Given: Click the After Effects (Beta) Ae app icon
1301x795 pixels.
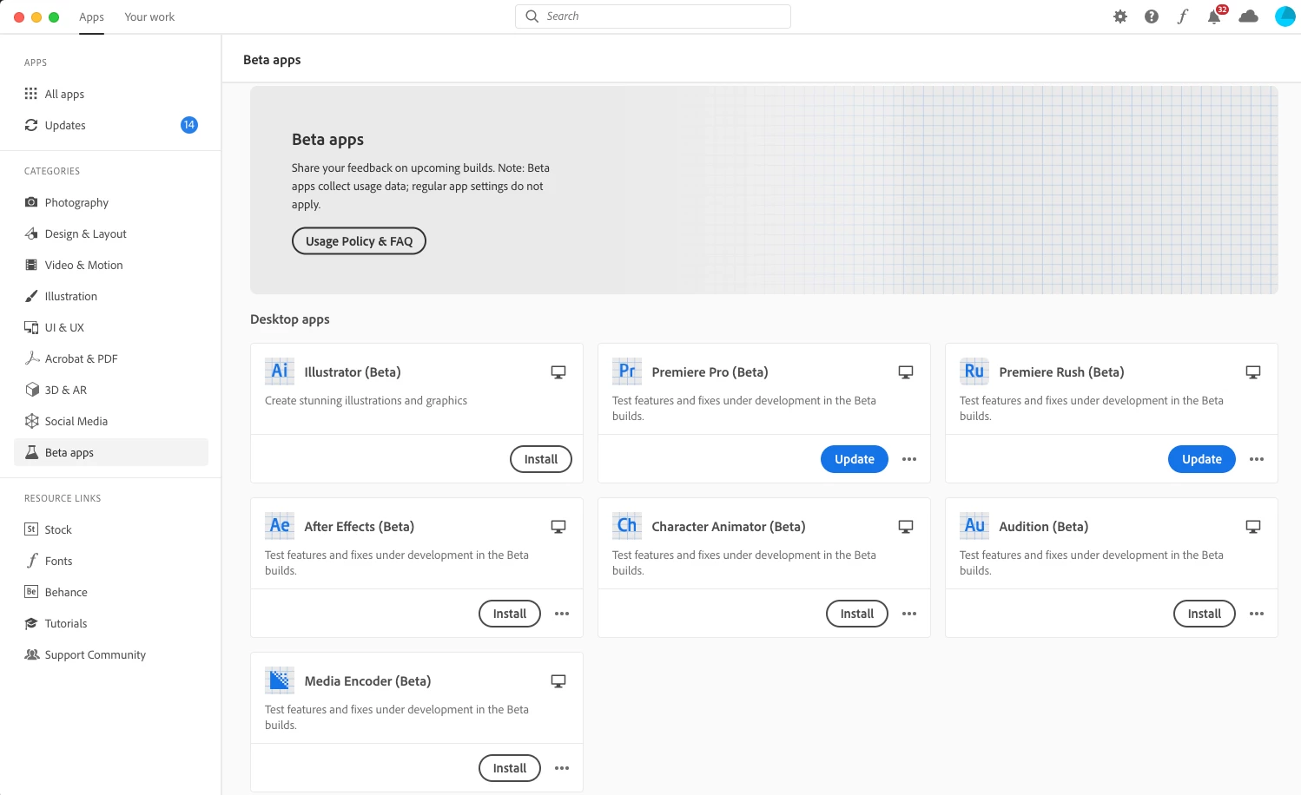Looking at the screenshot, I should click(x=280, y=526).
